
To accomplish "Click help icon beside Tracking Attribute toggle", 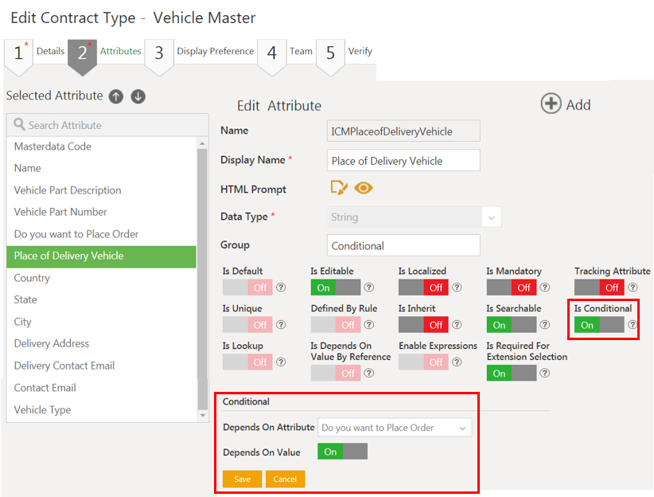I will point(633,288).
